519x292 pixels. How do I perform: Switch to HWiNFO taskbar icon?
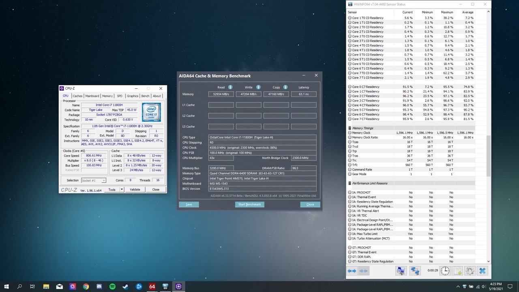tap(165, 286)
